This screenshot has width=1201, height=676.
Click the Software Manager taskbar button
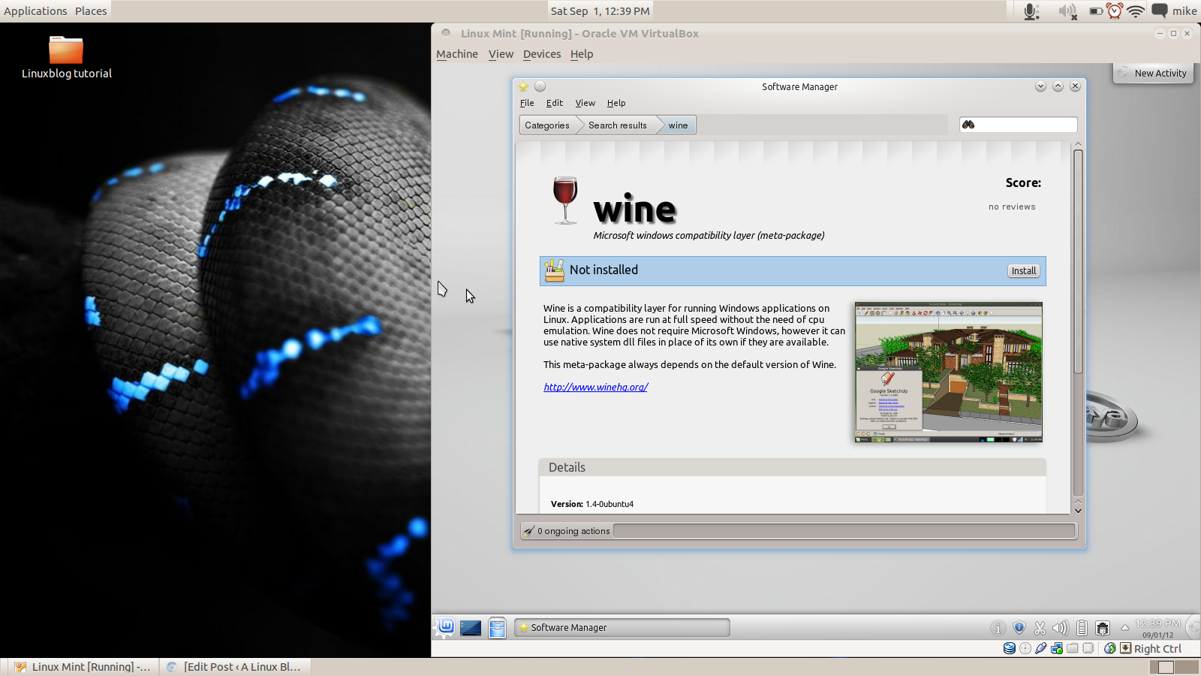pos(622,627)
